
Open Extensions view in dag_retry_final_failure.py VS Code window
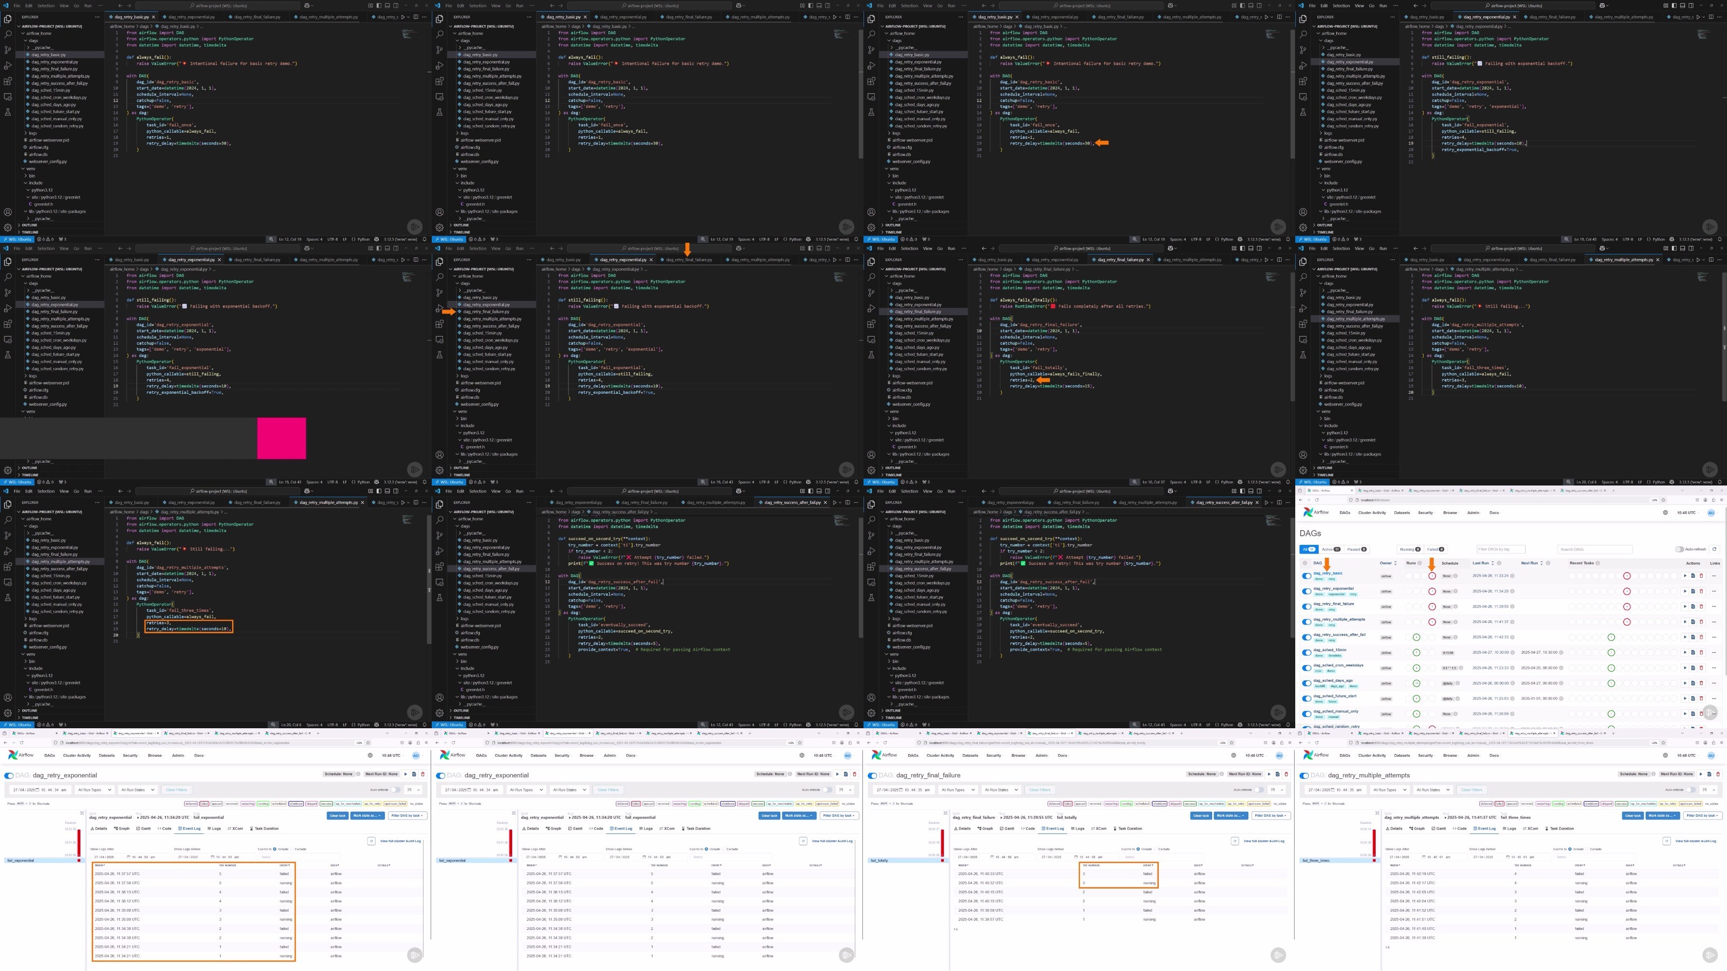(872, 324)
